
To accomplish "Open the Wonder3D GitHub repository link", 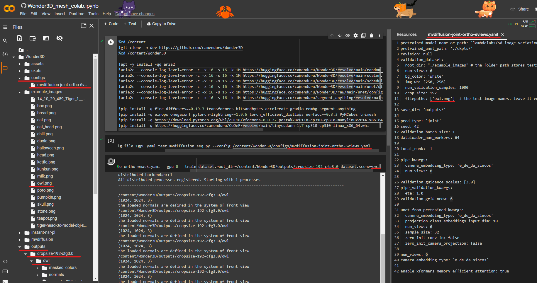I will (201, 48).
